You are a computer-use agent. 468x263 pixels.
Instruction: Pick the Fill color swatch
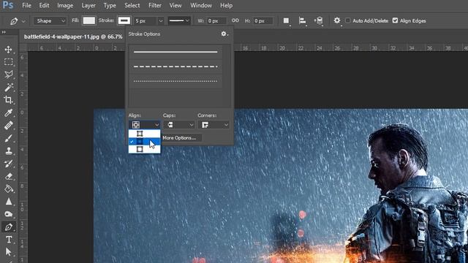(89, 20)
